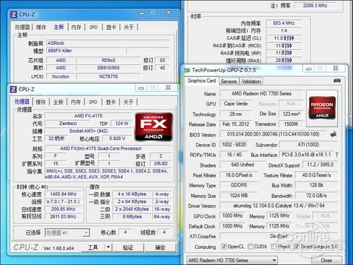Open the 关于 tab in front CPU-Z
The image size is (353, 265).
coord(128,102)
